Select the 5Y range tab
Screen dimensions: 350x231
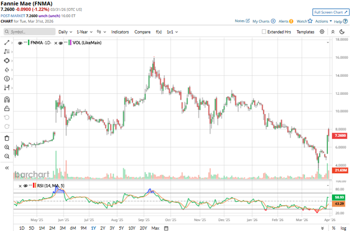[x=121, y=228]
